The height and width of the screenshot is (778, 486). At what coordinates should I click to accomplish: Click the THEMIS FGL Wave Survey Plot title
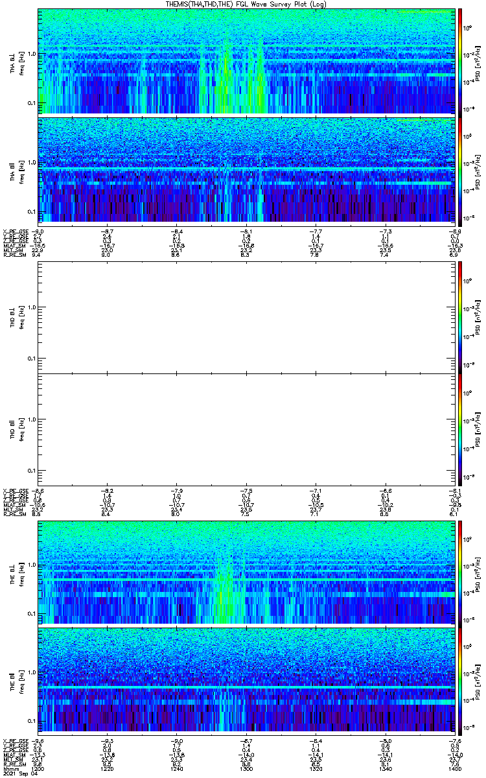point(246,4)
